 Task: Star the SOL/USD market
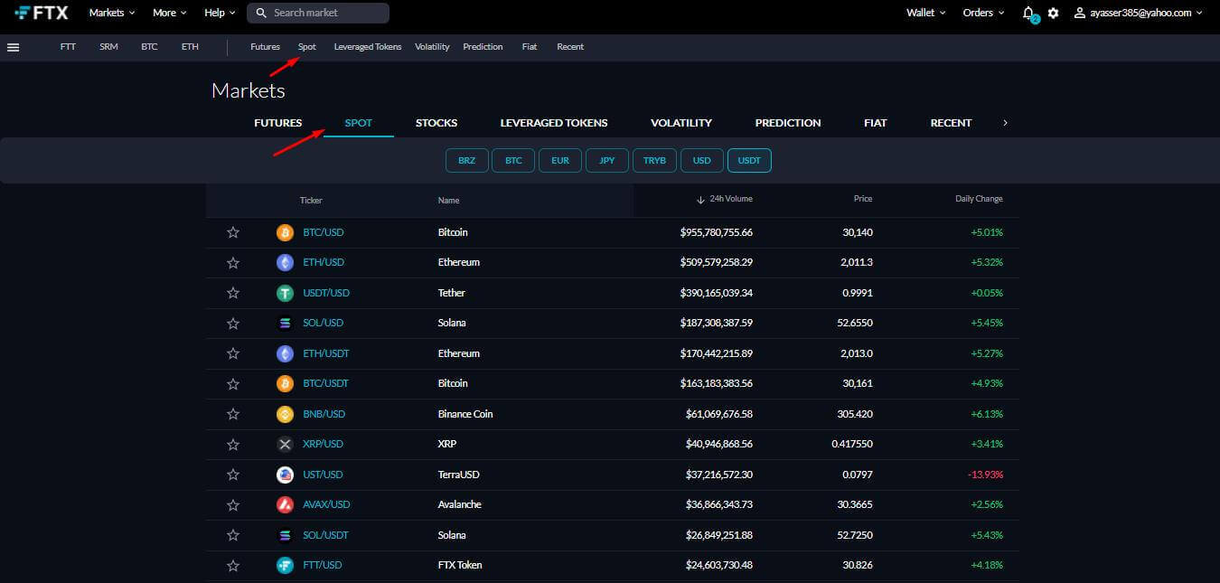click(x=233, y=323)
